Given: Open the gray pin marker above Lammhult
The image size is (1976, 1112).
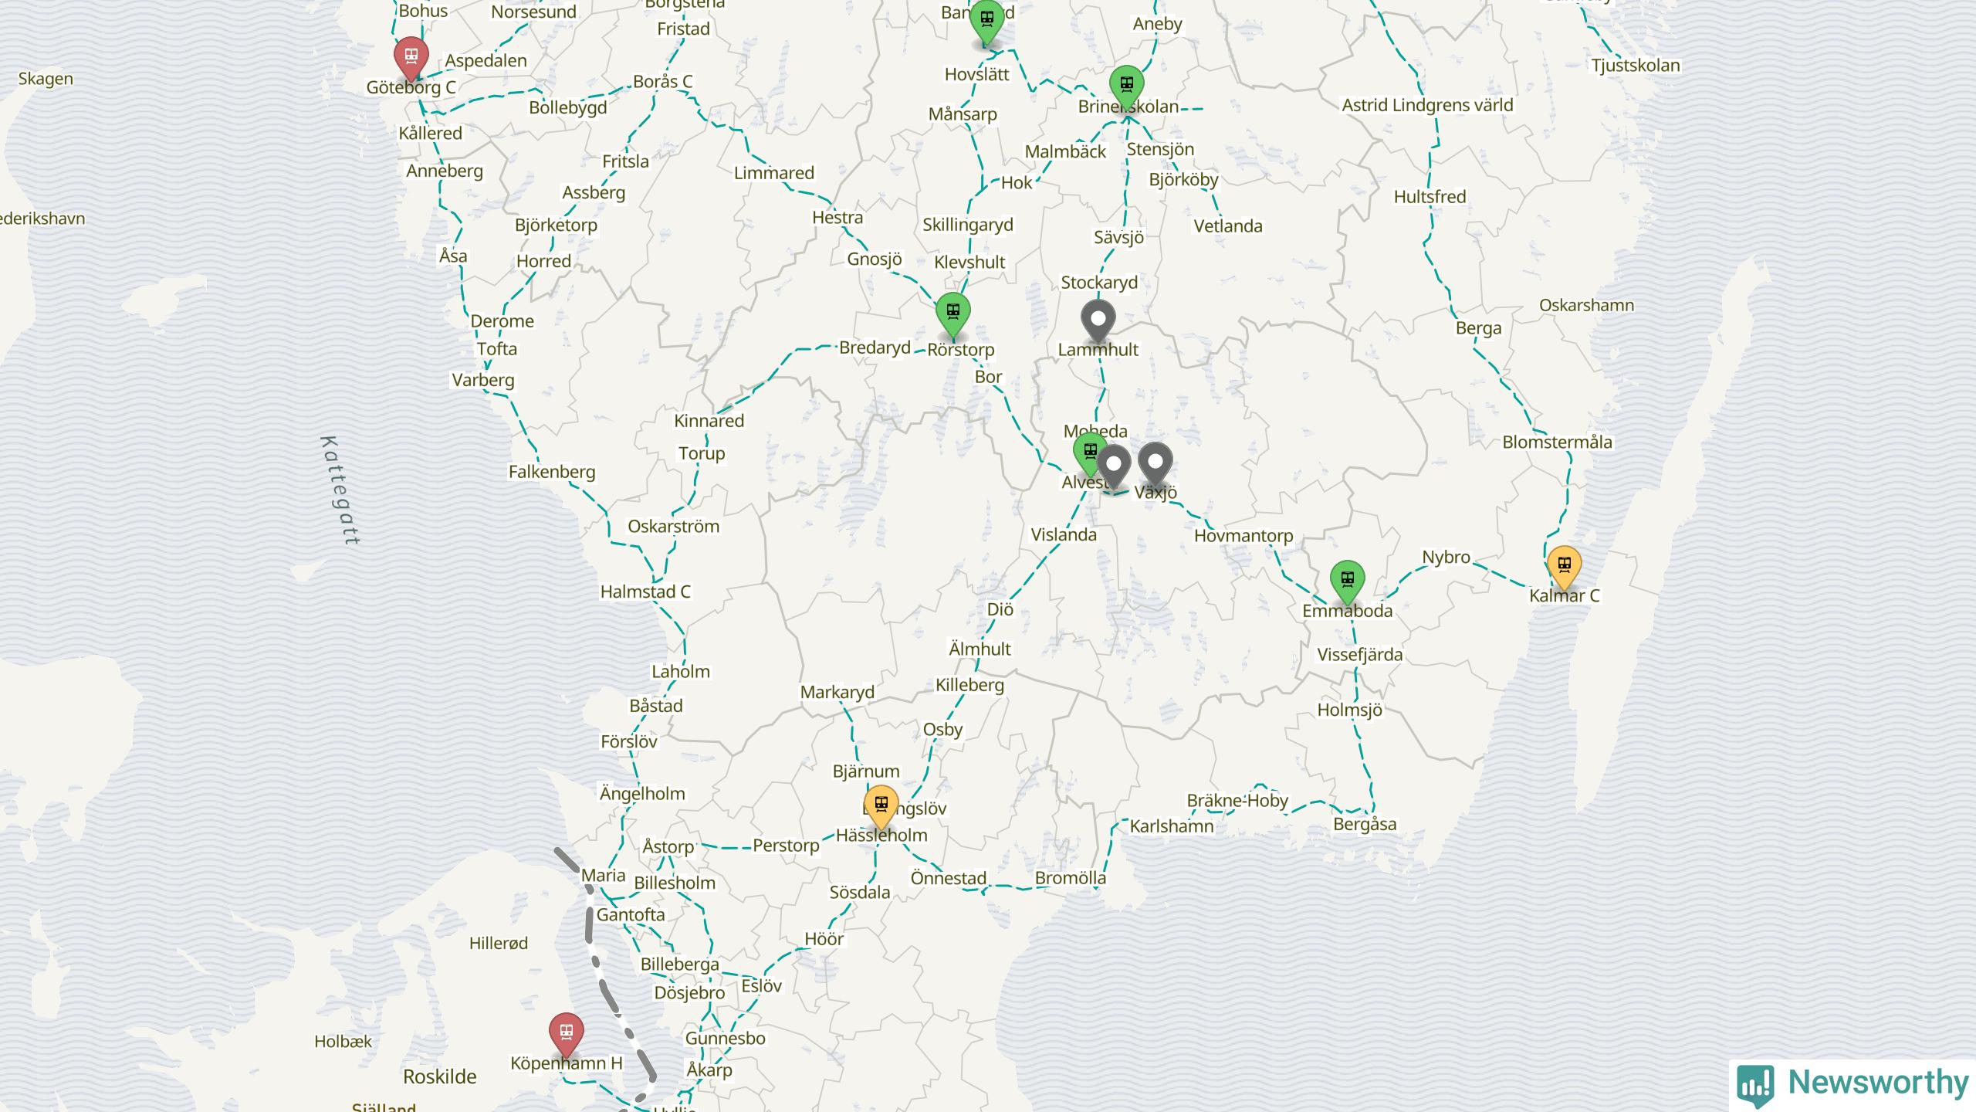Looking at the screenshot, I should [1098, 322].
